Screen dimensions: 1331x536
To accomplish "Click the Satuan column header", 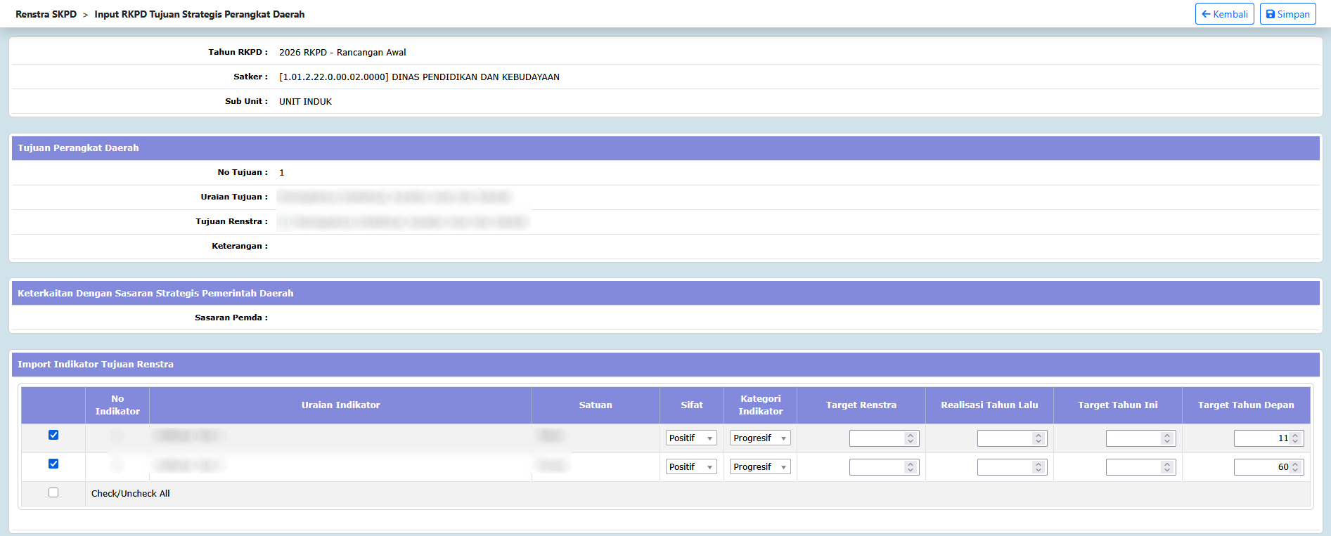I will [595, 405].
